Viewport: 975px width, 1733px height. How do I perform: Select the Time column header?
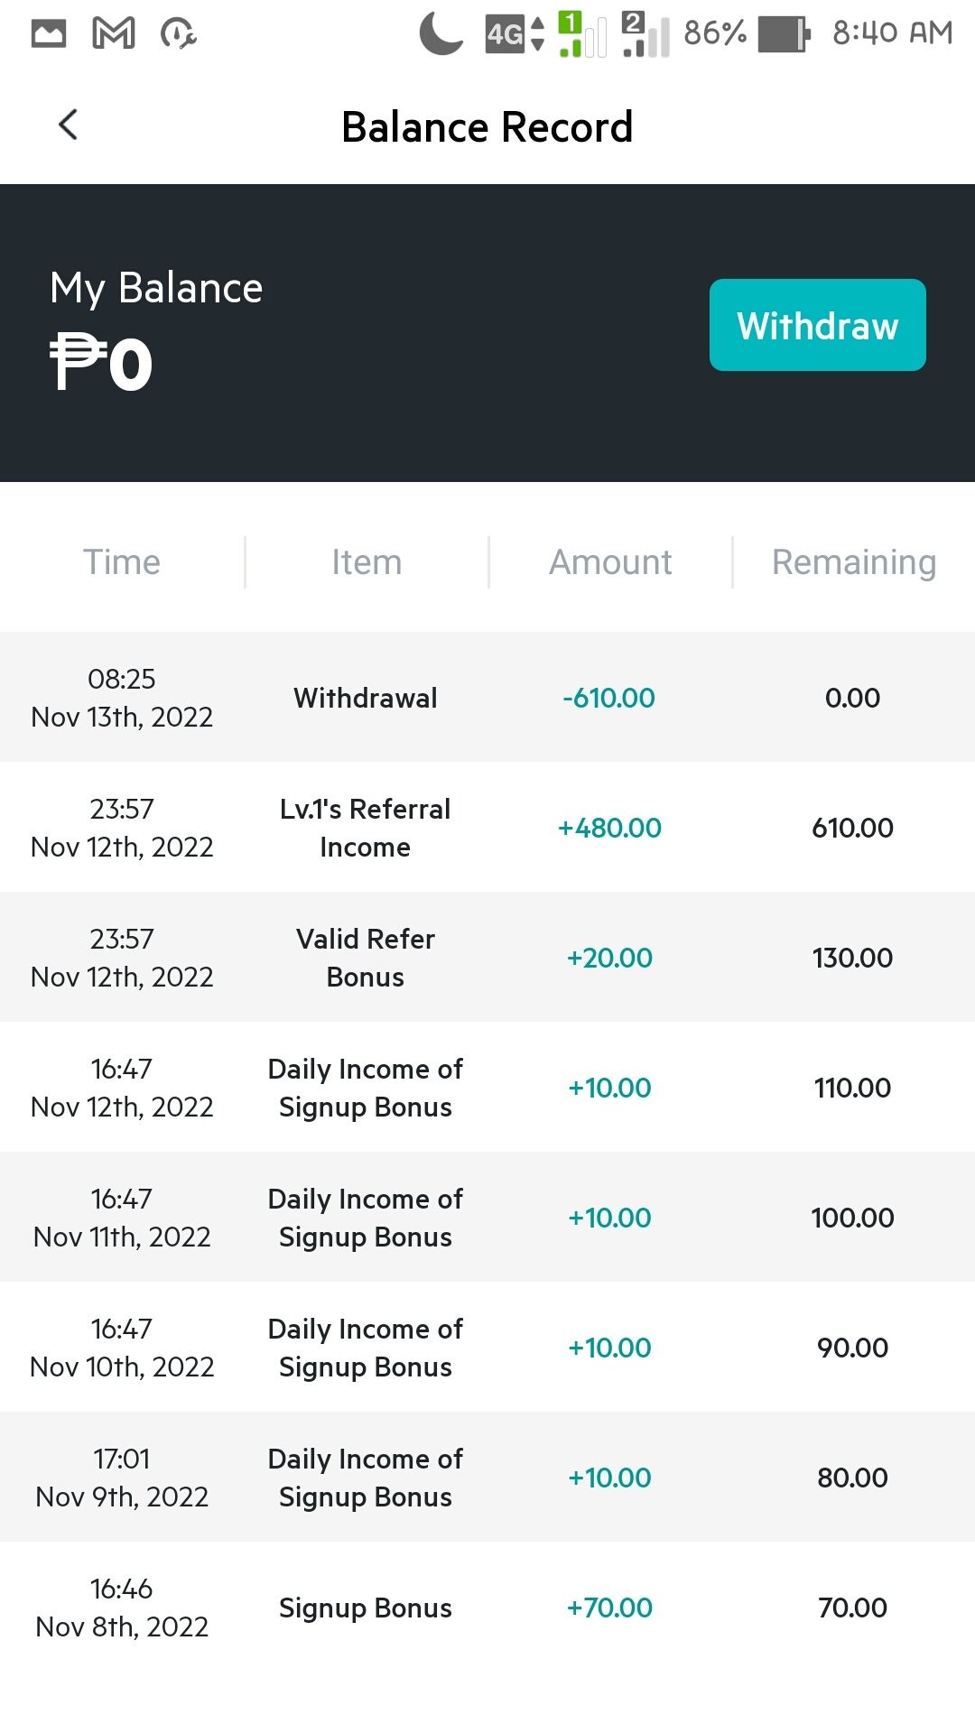[122, 562]
